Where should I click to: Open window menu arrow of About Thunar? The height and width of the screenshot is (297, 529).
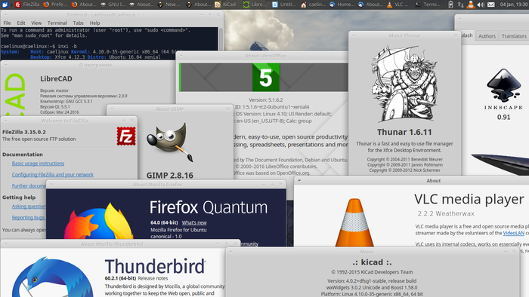coord(354,35)
